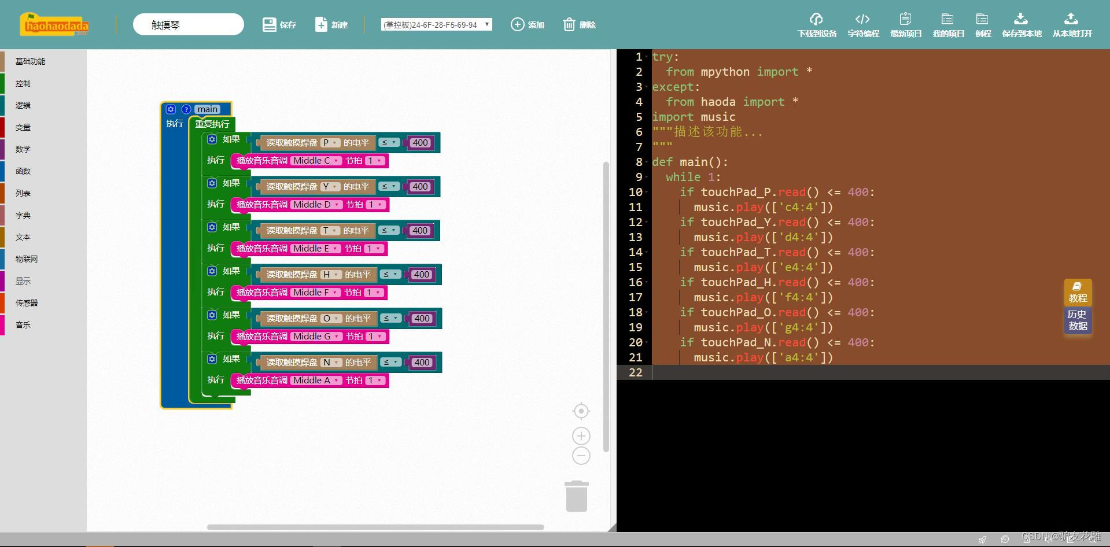Image resolution: width=1110 pixels, height=547 pixels.
Task: Open the device selector dropdown
Action: click(437, 25)
